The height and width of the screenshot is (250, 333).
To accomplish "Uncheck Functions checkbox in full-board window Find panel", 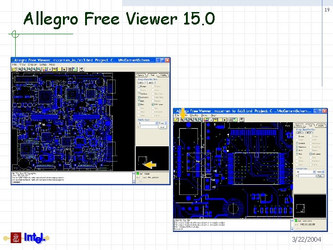I will 139,97.
